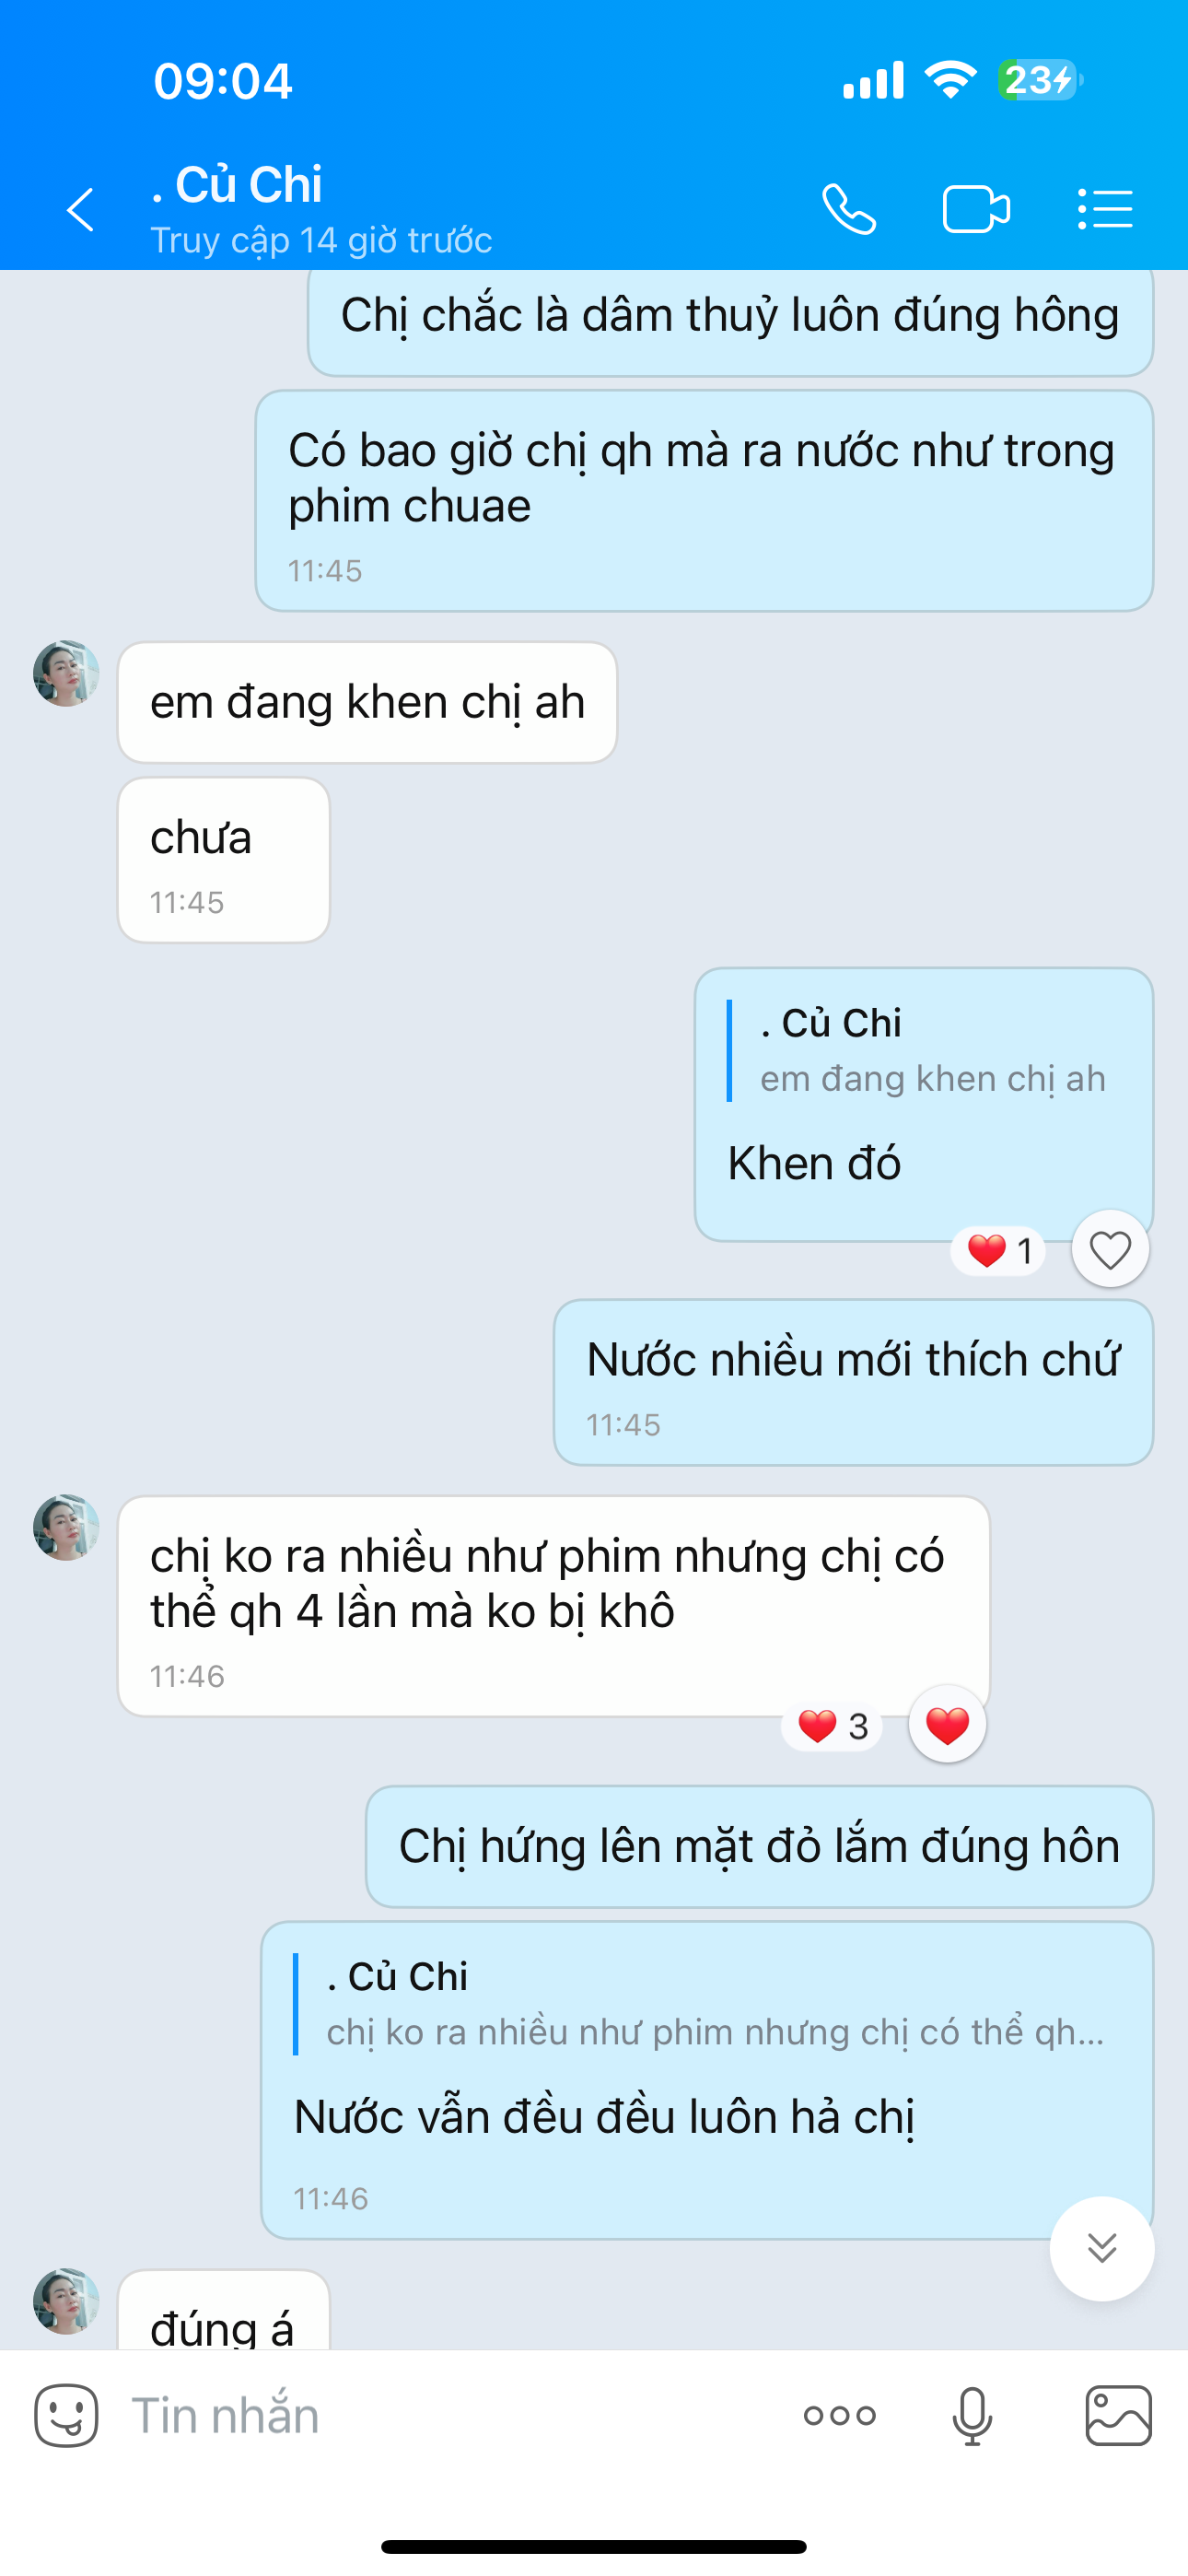The image size is (1188, 2576).
Task: Open the sticker emoji picker
Action: 66,2416
